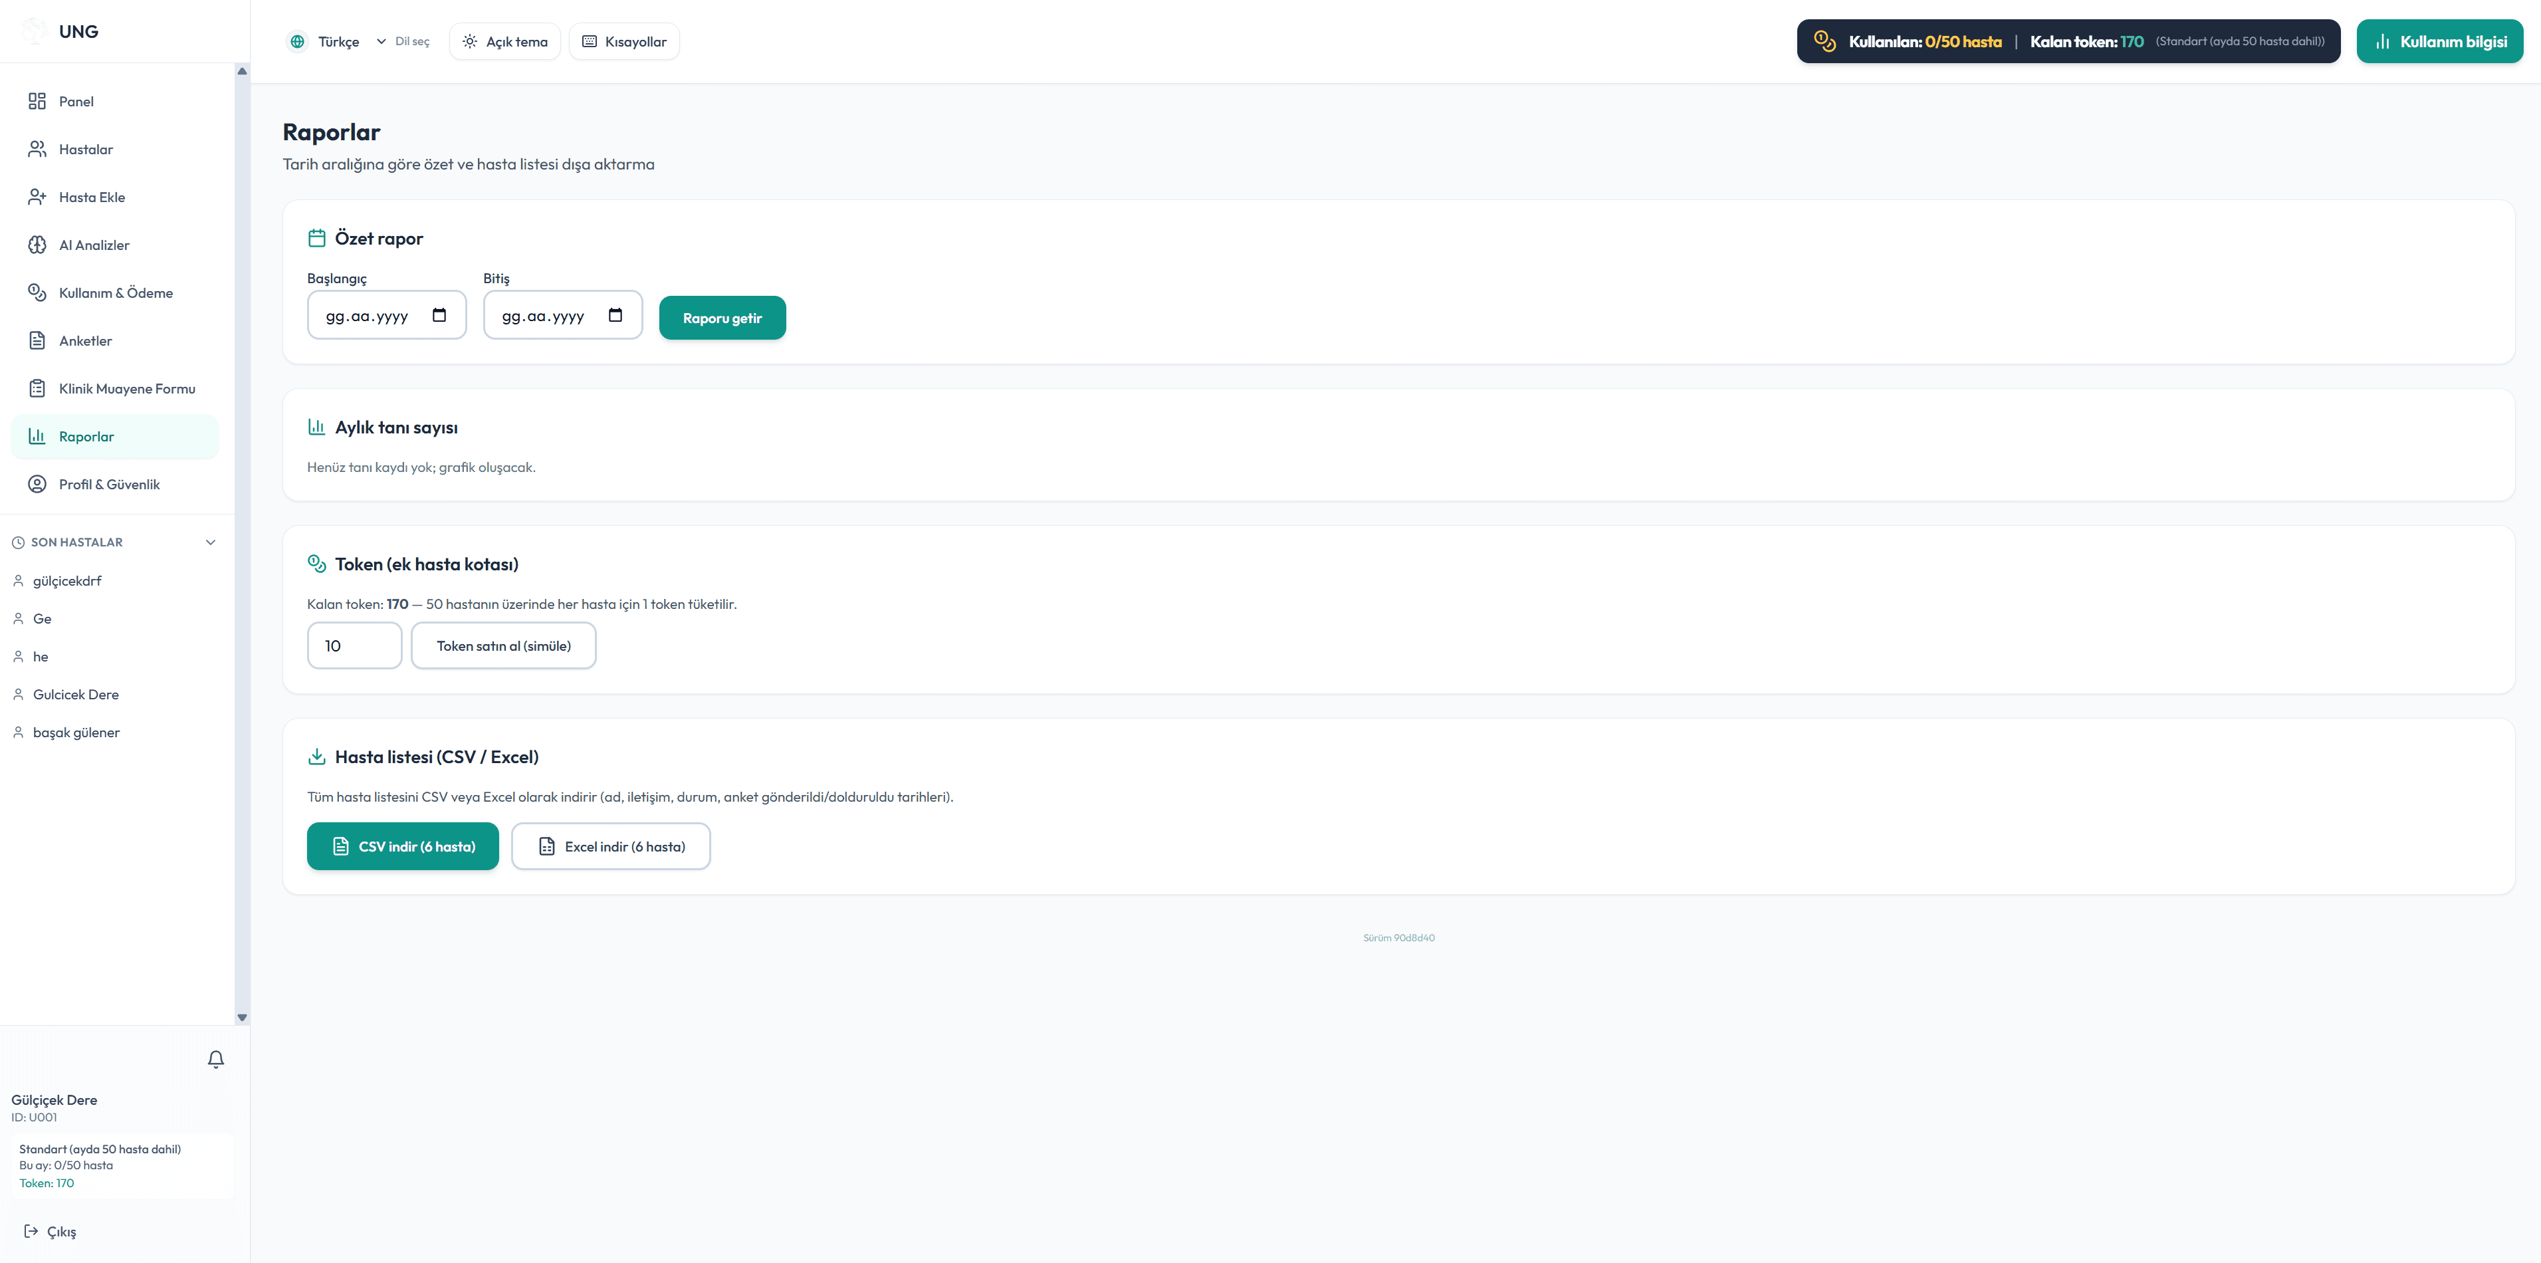The height and width of the screenshot is (1263, 2541).
Task: Click the clock icon beside SON HASTALAR
Action: pyautogui.click(x=18, y=542)
